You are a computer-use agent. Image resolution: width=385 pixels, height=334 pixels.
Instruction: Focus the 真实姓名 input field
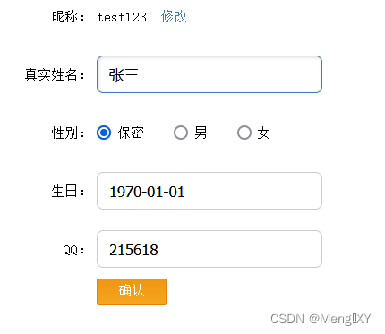[210, 74]
